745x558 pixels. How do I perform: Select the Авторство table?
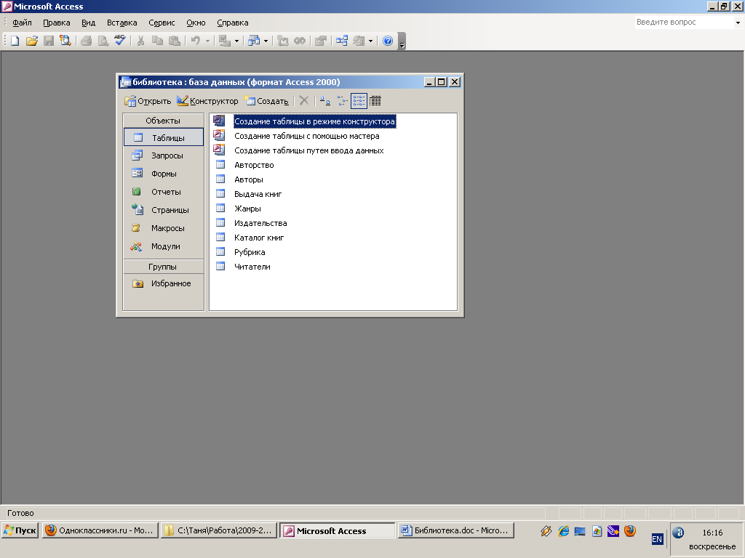254,165
